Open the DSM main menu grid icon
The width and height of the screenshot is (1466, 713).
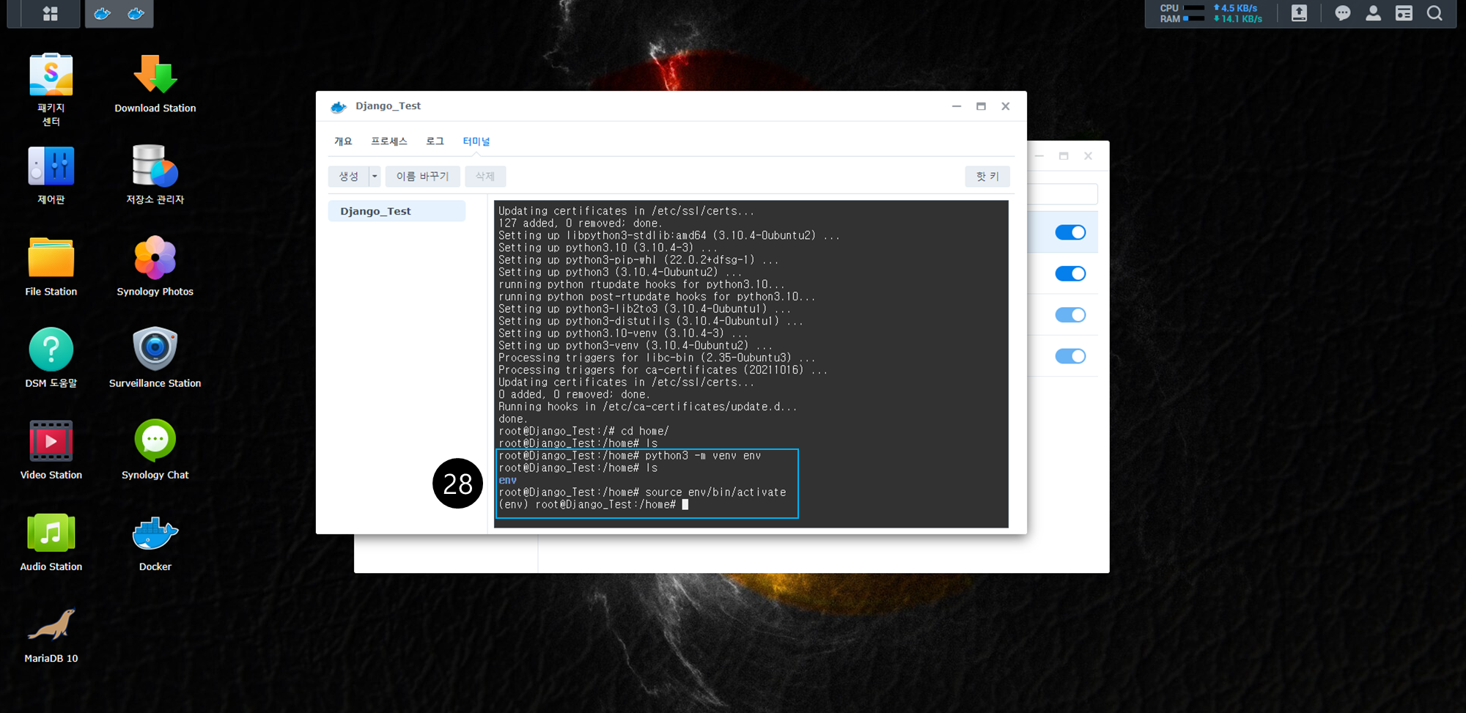[x=51, y=13]
